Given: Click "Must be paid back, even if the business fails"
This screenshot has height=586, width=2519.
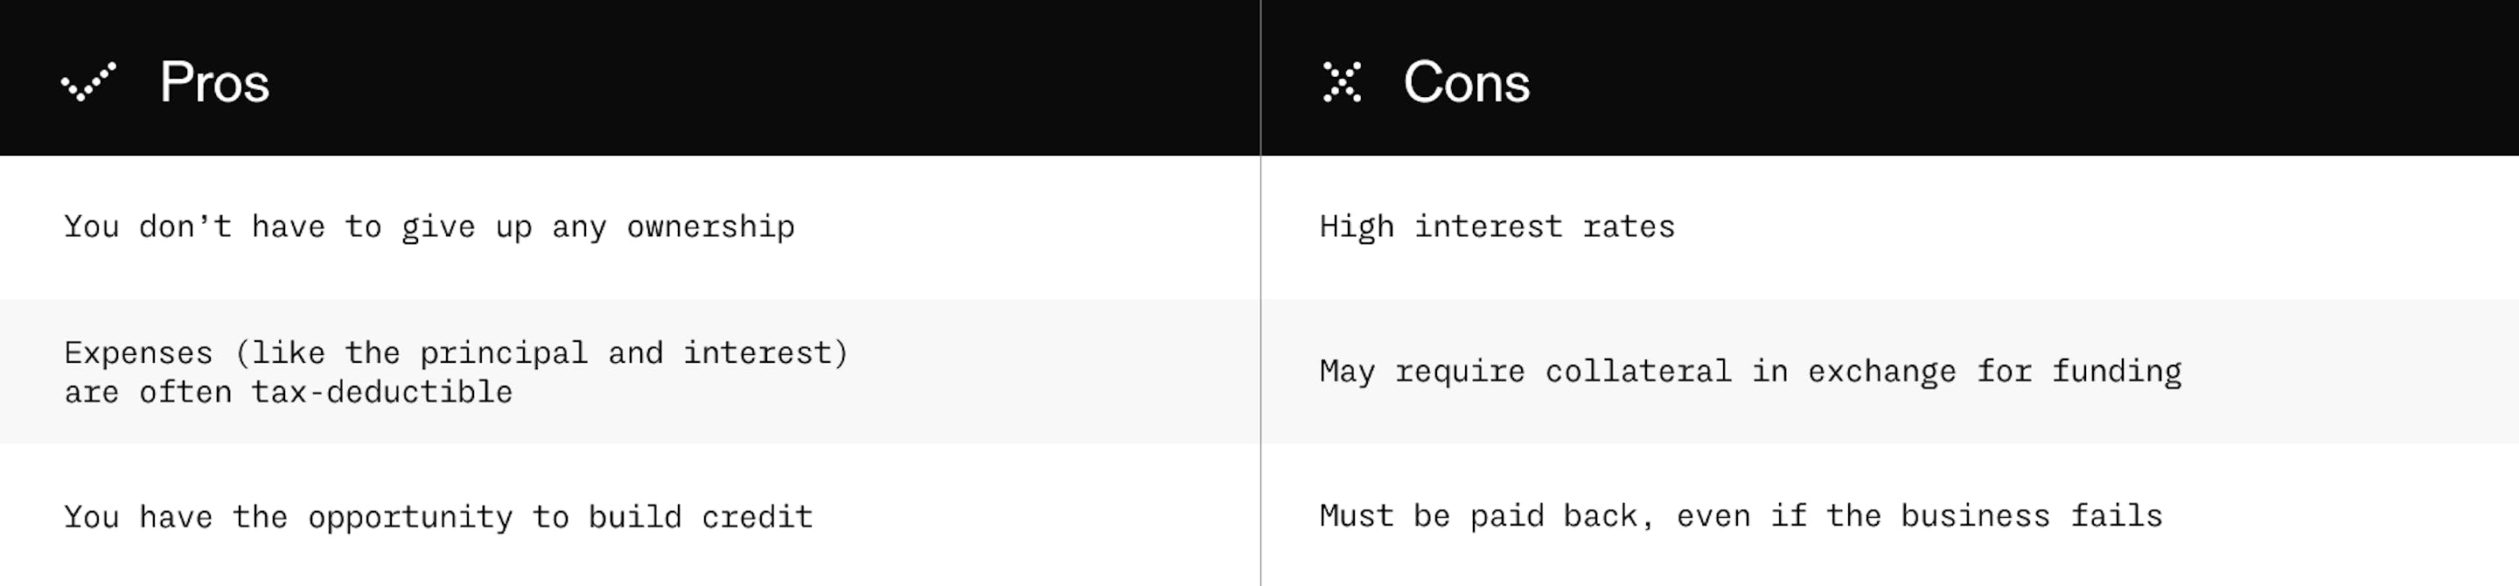Looking at the screenshot, I should coord(1741,515).
